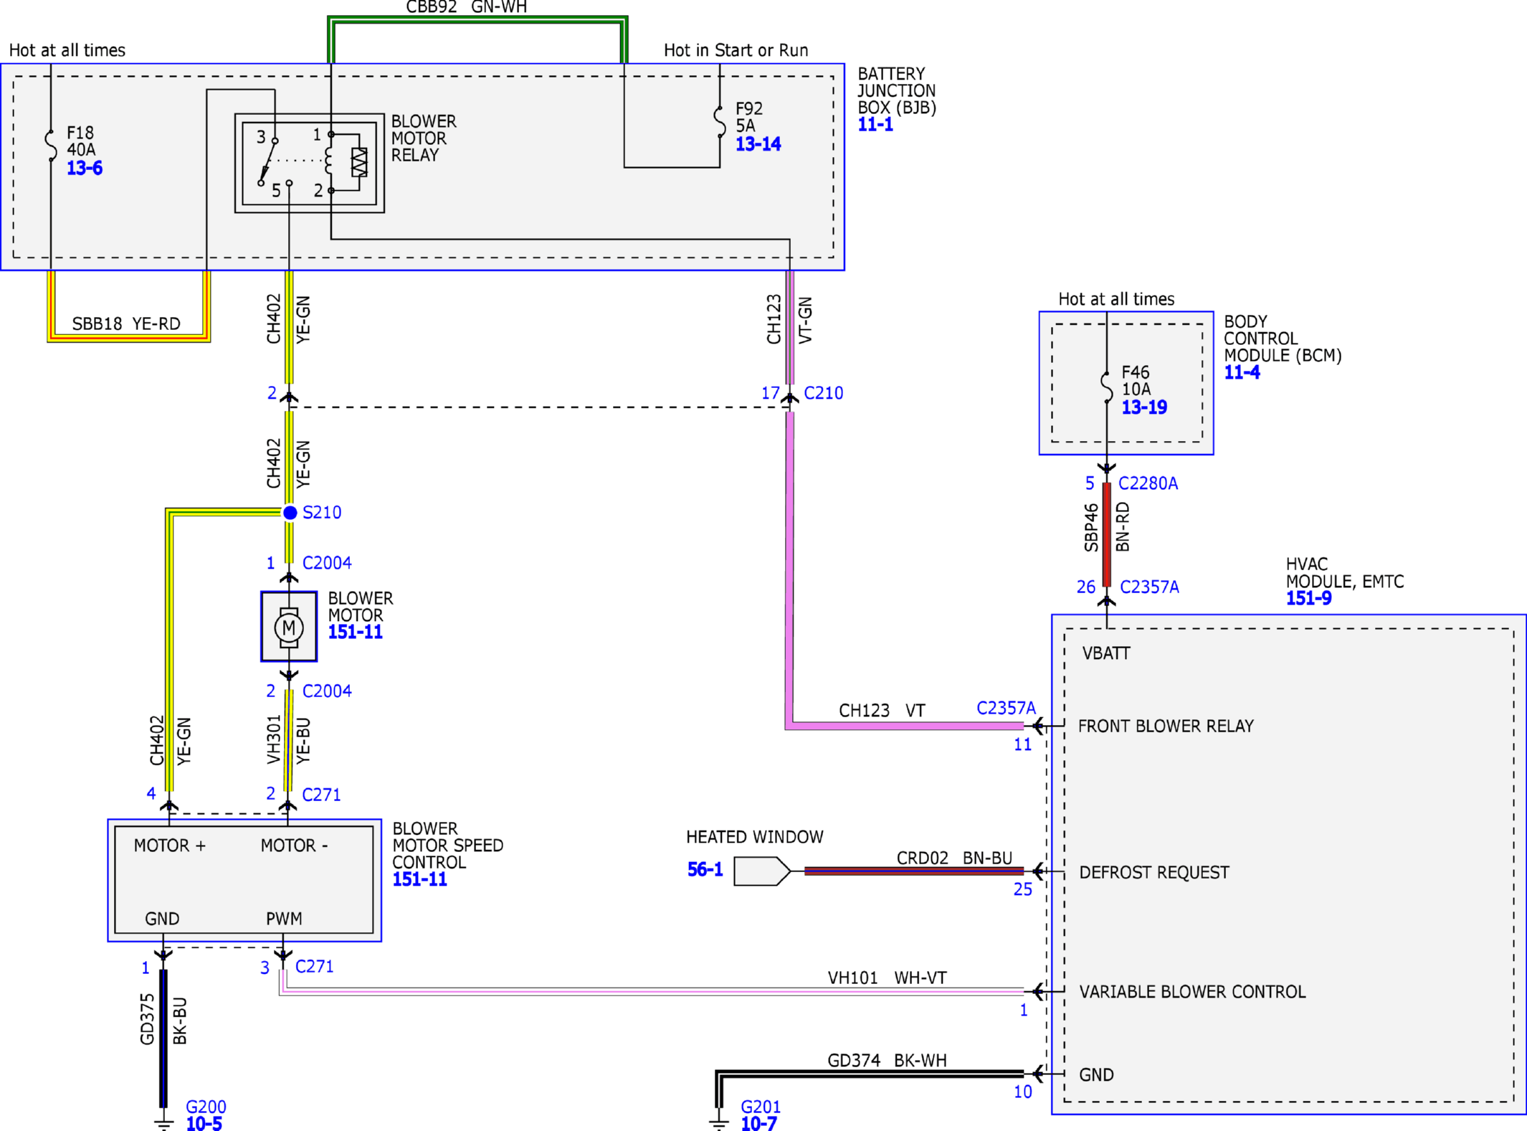Follow the 11-1 Battery Junction Box link

pos(875,125)
